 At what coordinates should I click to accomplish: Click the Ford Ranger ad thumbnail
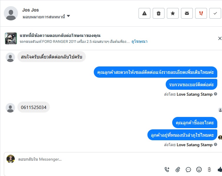click(11, 38)
